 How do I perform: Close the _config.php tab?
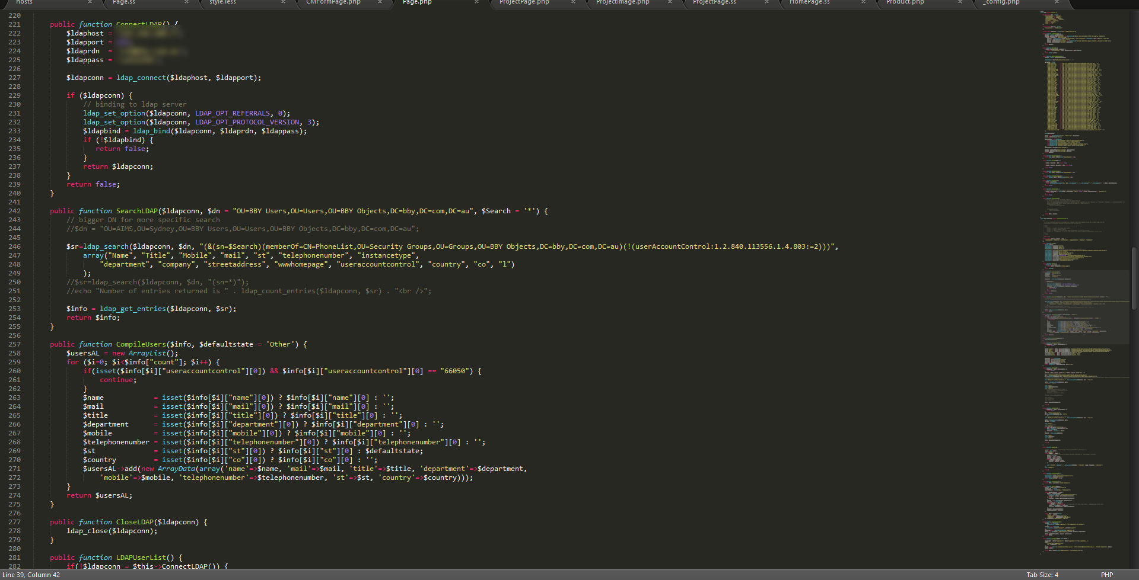pos(1057,2)
